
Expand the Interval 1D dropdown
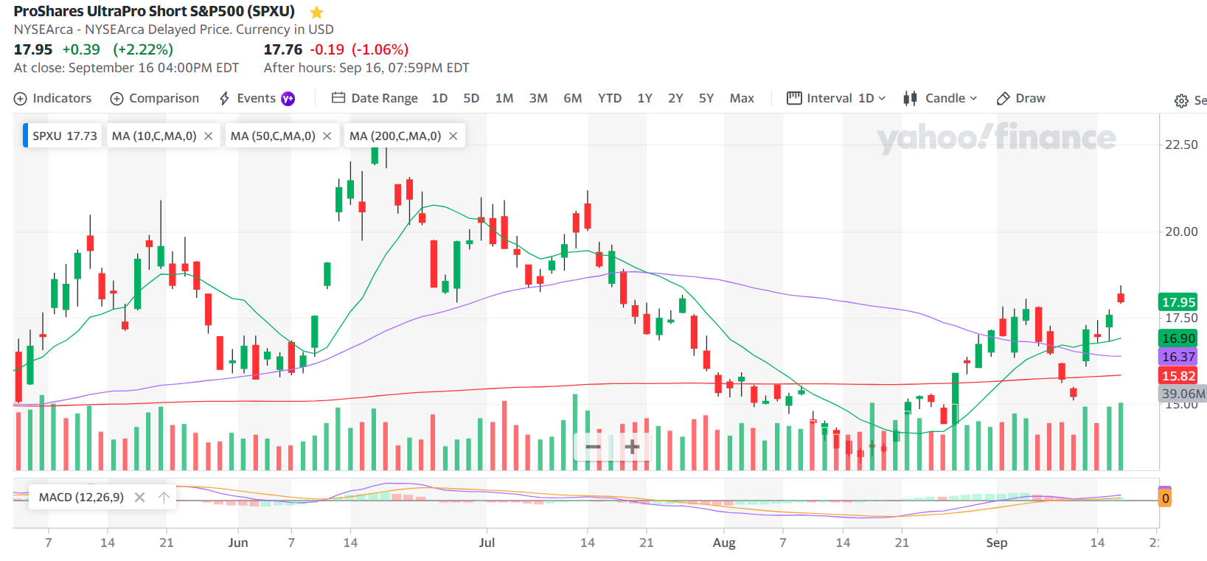837,99
